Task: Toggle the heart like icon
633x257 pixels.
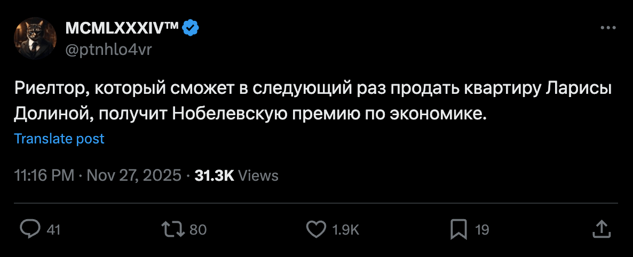Action: (x=316, y=229)
